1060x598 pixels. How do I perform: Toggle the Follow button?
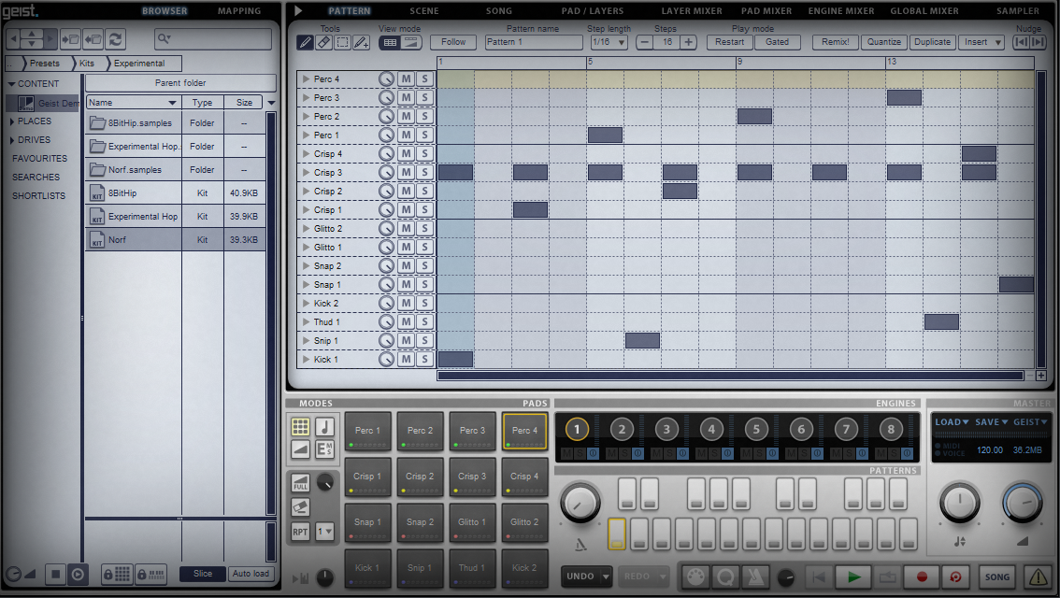(453, 42)
